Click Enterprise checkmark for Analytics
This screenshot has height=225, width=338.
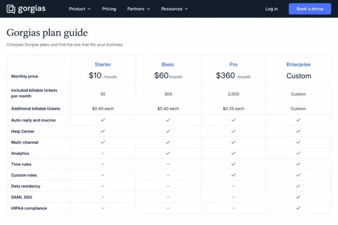tap(298, 153)
